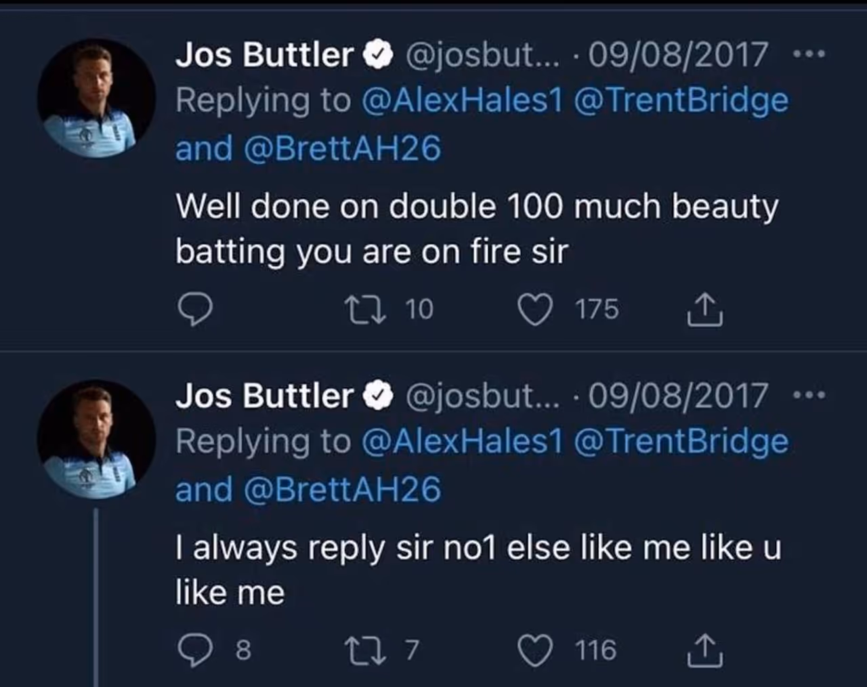Image resolution: width=867 pixels, height=687 pixels.
Task: Open more options on first tweet
Action: pyautogui.click(x=810, y=54)
